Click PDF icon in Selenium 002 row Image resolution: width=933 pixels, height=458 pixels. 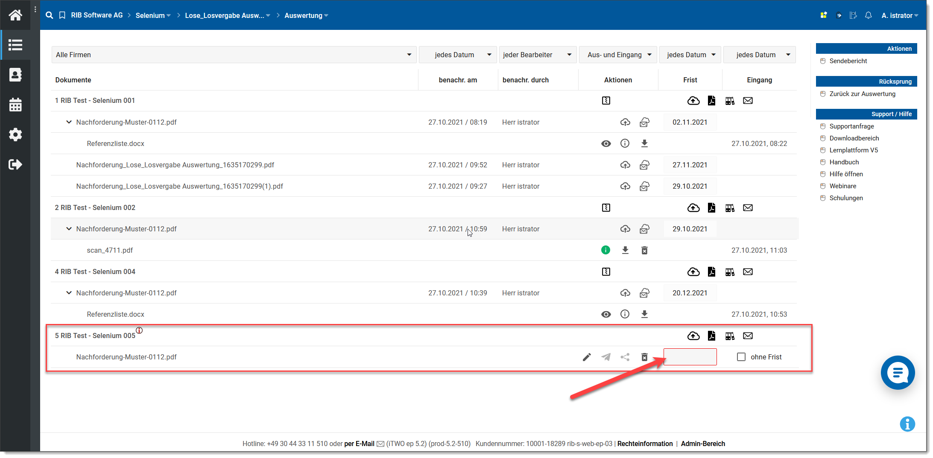click(x=711, y=207)
